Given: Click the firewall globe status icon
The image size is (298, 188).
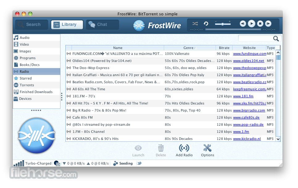Looking at the screenshot, I should click(x=57, y=164).
